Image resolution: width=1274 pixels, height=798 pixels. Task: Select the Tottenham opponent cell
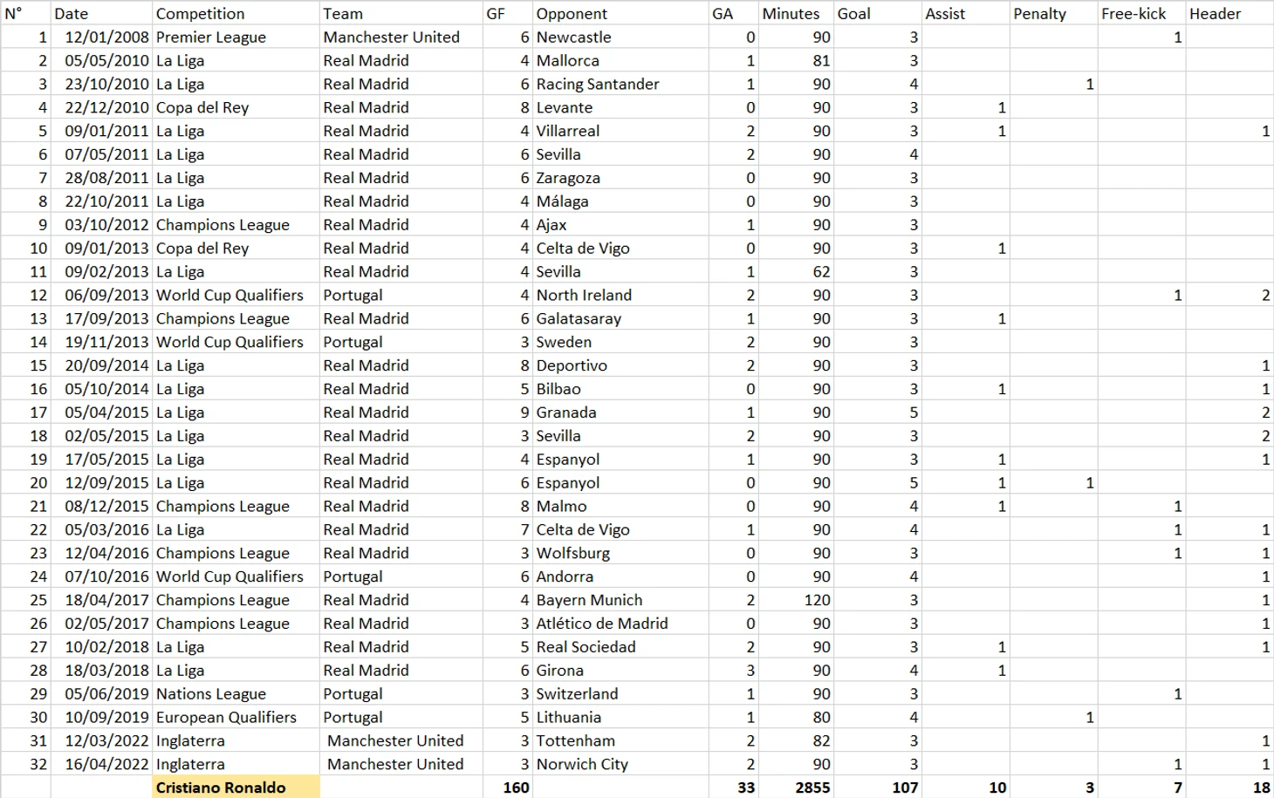(620, 741)
